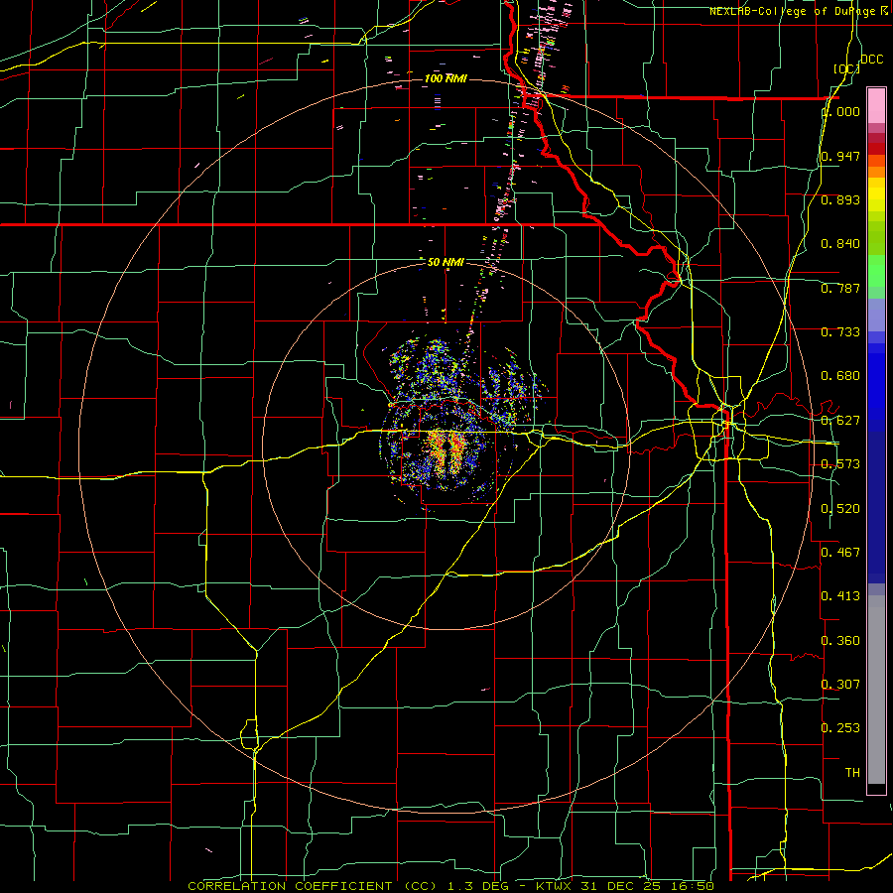This screenshot has height=893, width=893.
Task: Pick the bright blue segment of the color bar
Action: click(876, 387)
